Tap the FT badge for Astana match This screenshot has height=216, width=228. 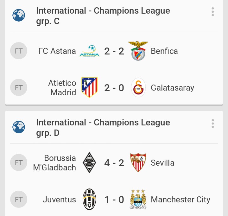(19, 51)
